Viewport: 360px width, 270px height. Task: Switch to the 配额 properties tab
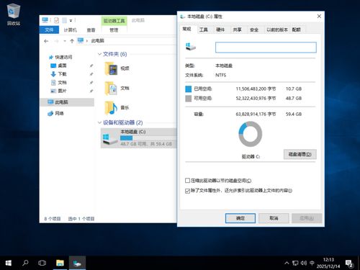pyautogui.click(x=297, y=30)
